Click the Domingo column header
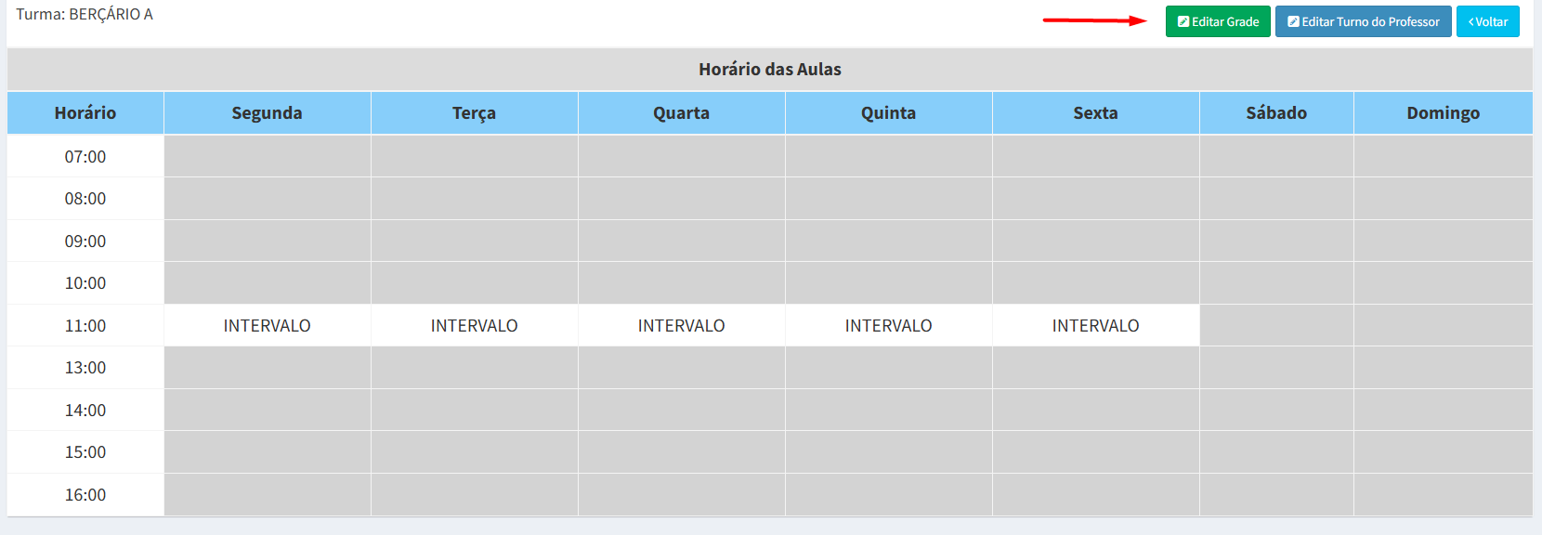 click(1443, 113)
